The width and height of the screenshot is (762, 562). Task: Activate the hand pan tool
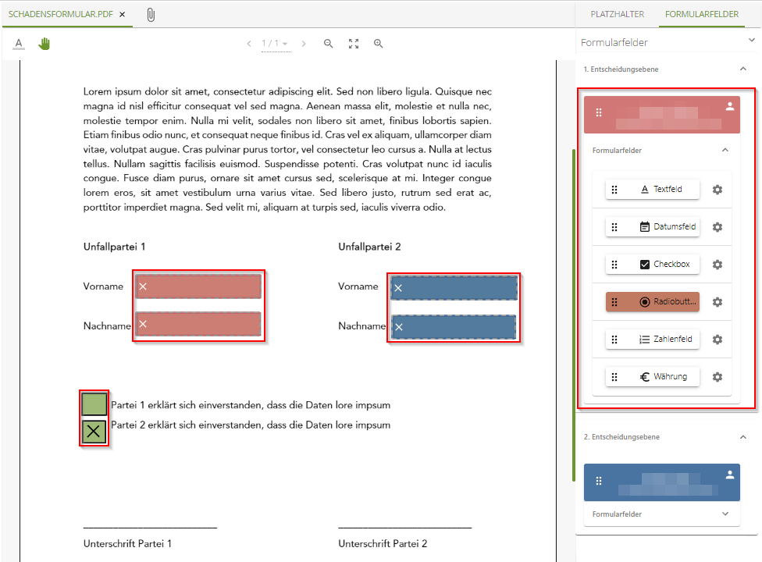[45, 44]
